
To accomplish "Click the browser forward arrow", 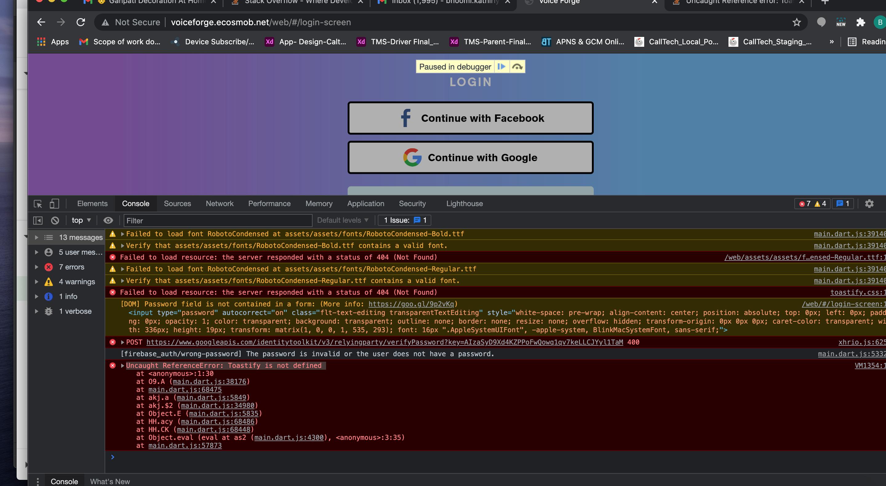I will pyautogui.click(x=61, y=22).
